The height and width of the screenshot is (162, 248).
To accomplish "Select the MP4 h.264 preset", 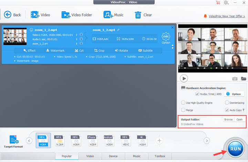I will (60, 140).
